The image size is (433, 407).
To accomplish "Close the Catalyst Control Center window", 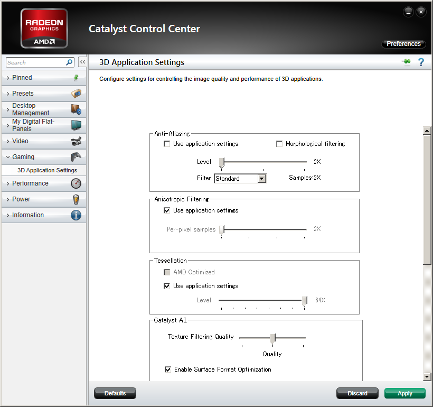I will [x=421, y=12].
